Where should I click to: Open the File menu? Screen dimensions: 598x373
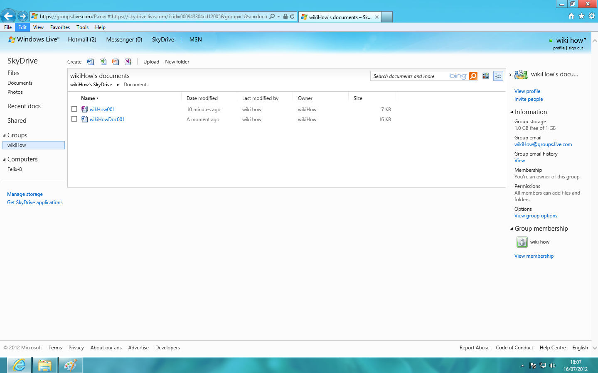coord(8,27)
